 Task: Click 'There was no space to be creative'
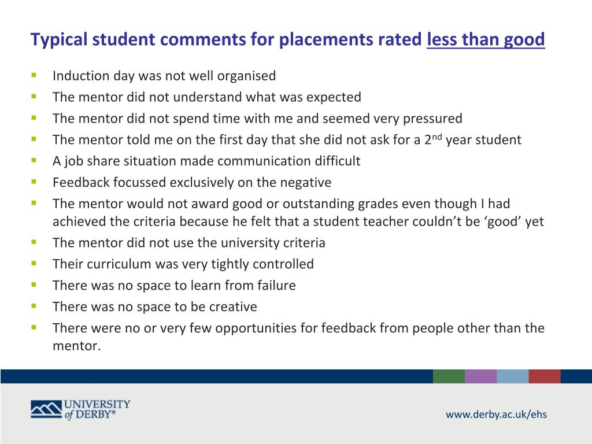pyautogui.click(x=155, y=306)
